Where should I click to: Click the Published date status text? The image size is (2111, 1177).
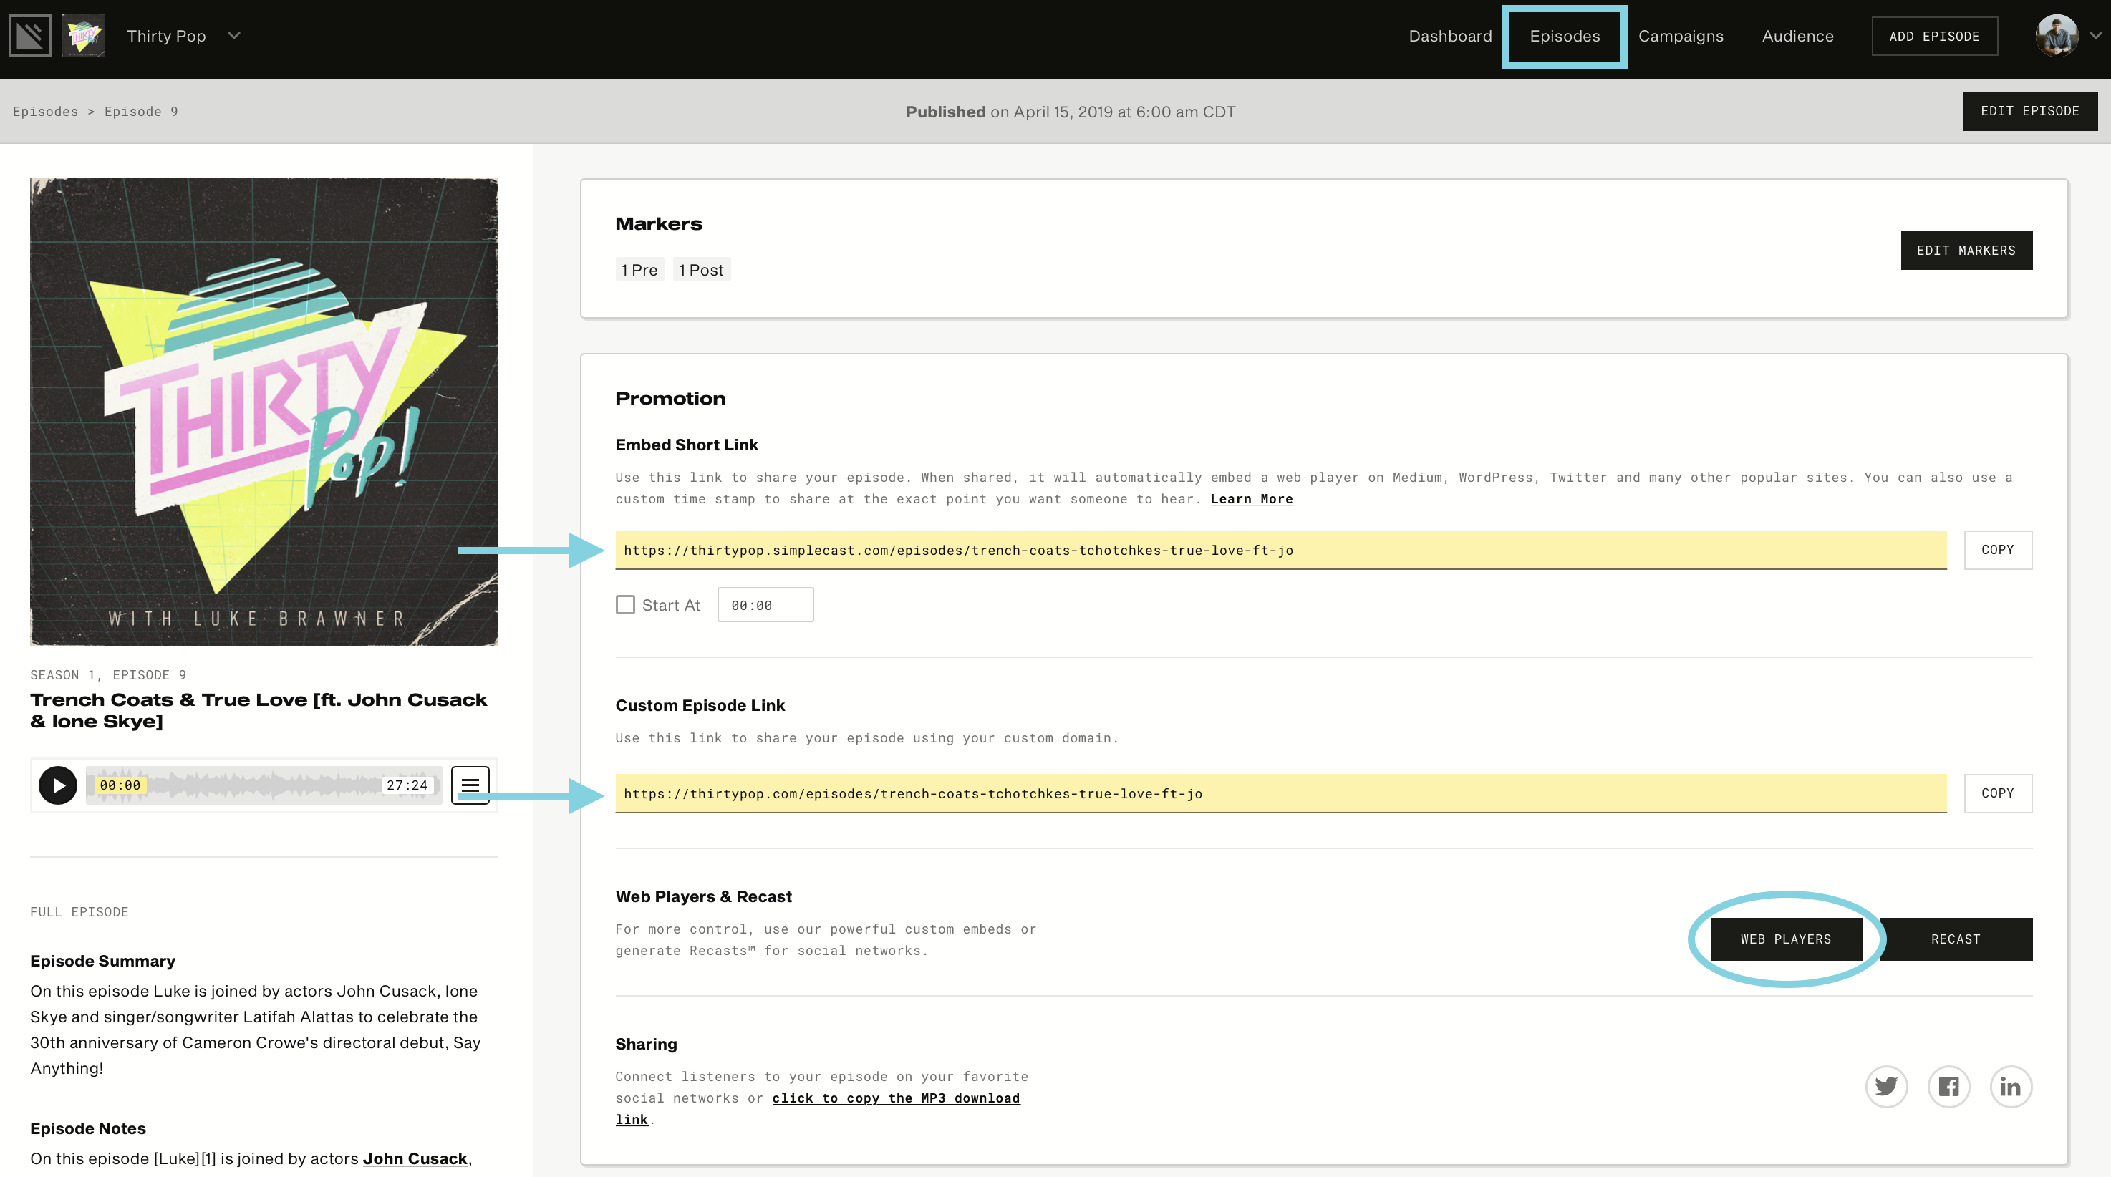coord(1071,112)
